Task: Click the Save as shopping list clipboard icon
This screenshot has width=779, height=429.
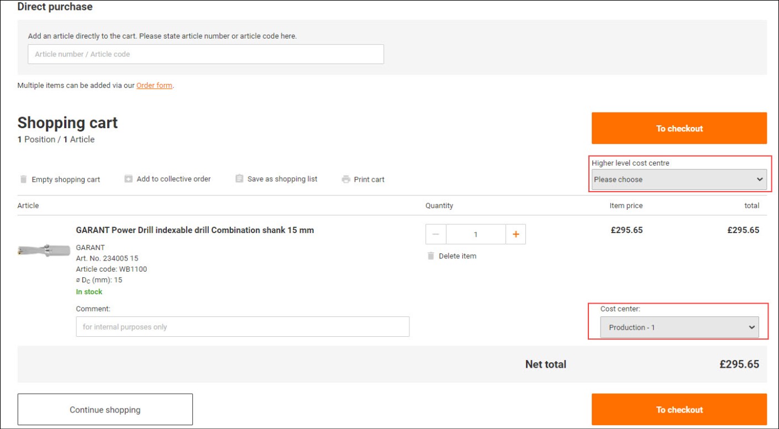Action: tap(239, 179)
